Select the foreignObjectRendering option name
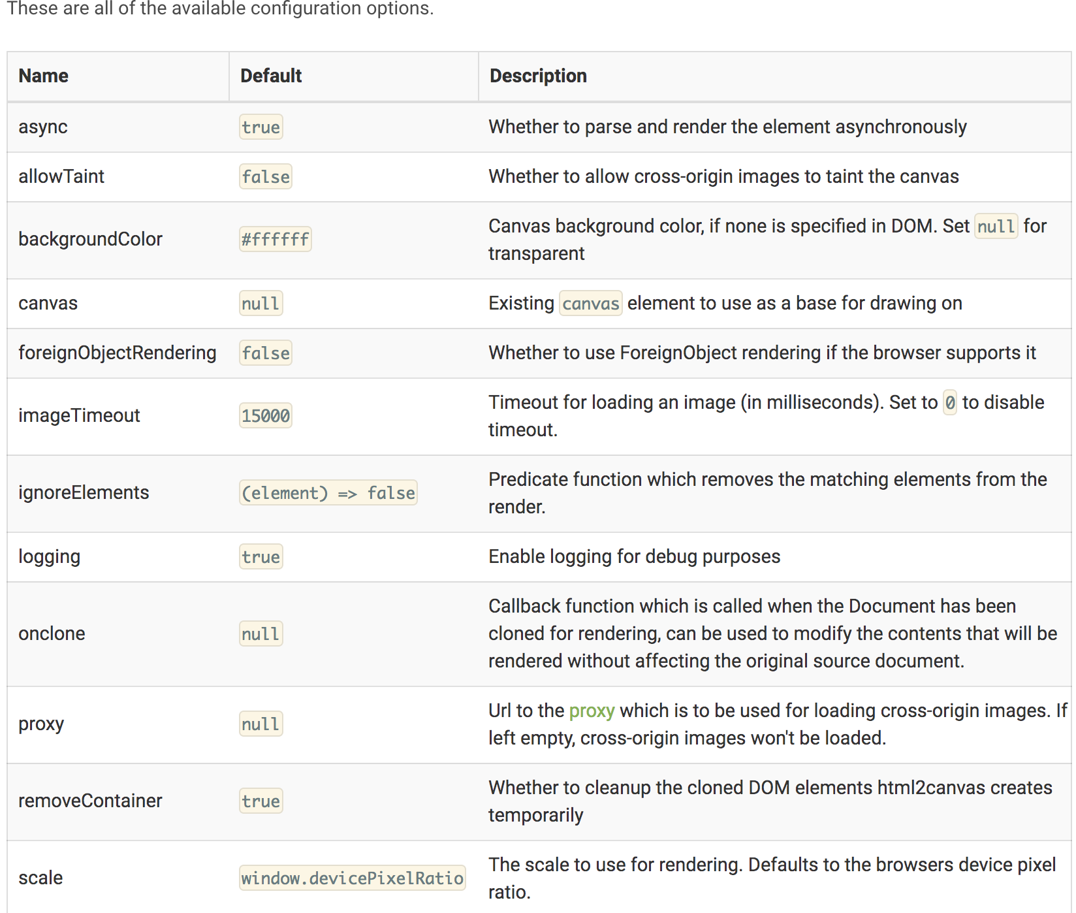This screenshot has height=913, width=1076. tap(118, 353)
